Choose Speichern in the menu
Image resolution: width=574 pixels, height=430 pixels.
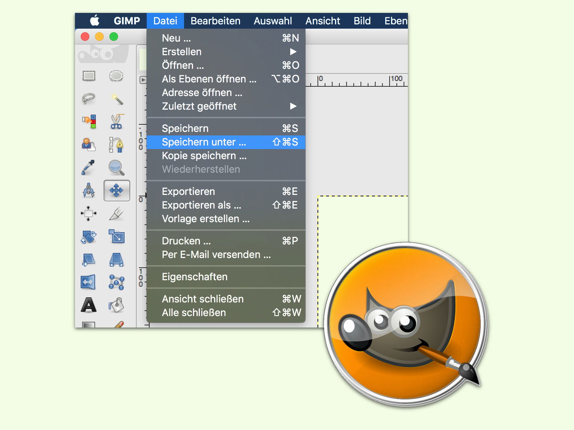point(226,128)
